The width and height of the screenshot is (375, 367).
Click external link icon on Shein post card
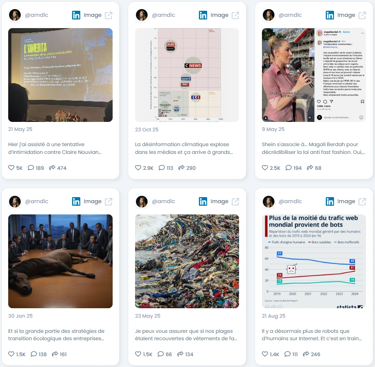click(362, 15)
